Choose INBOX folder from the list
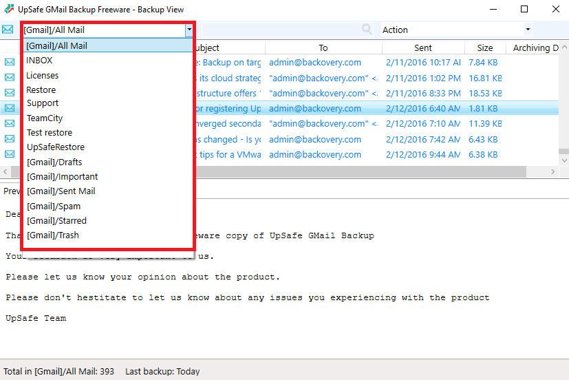The height and width of the screenshot is (380, 569). coord(108,61)
